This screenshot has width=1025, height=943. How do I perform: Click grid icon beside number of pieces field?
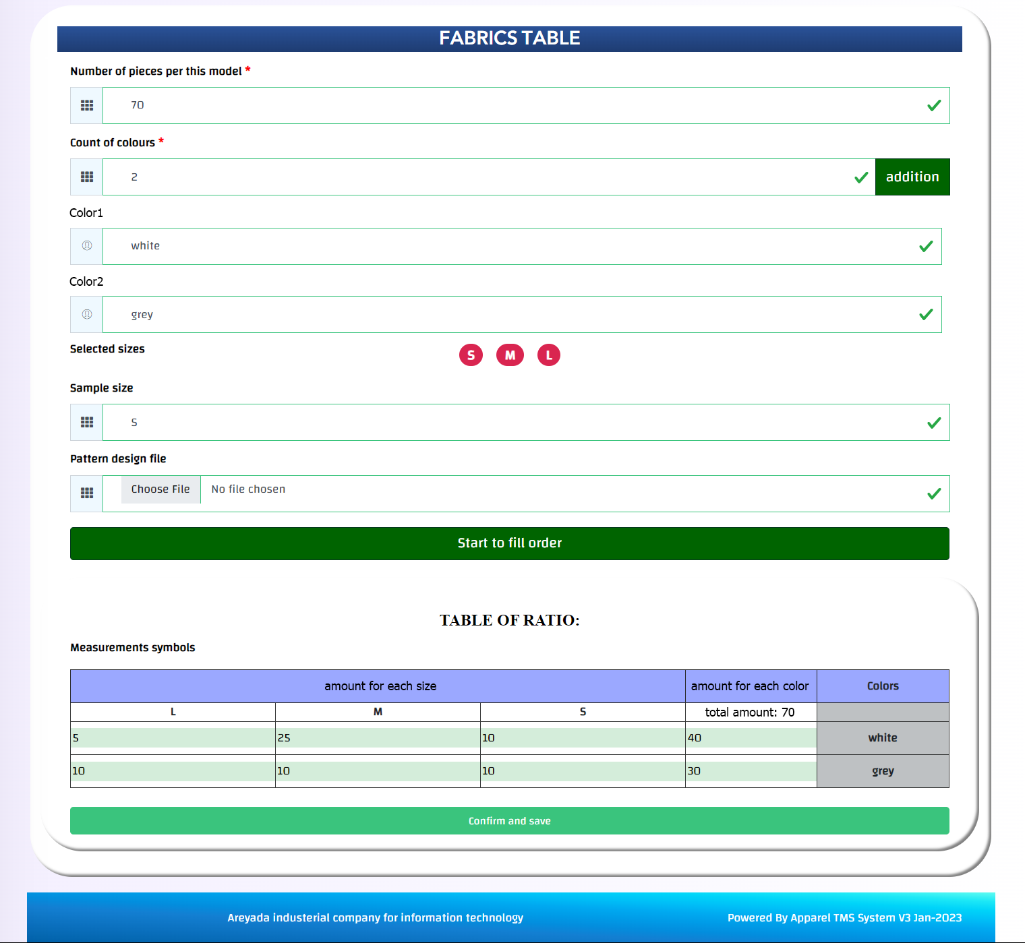pyautogui.click(x=87, y=105)
